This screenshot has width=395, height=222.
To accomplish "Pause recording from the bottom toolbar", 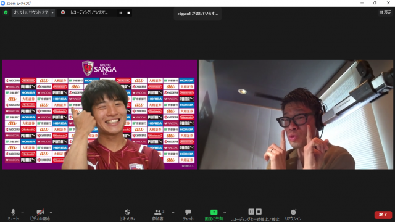I will tap(251, 212).
